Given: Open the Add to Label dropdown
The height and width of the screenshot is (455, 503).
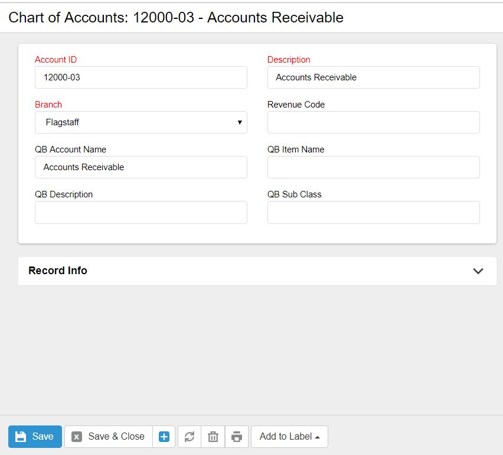Looking at the screenshot, I should tap(289, 437).
